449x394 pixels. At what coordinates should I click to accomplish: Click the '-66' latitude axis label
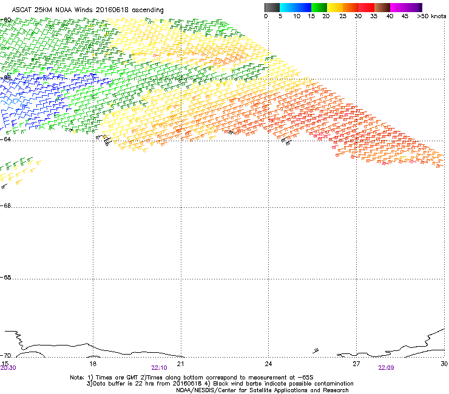tap(5, 205)
